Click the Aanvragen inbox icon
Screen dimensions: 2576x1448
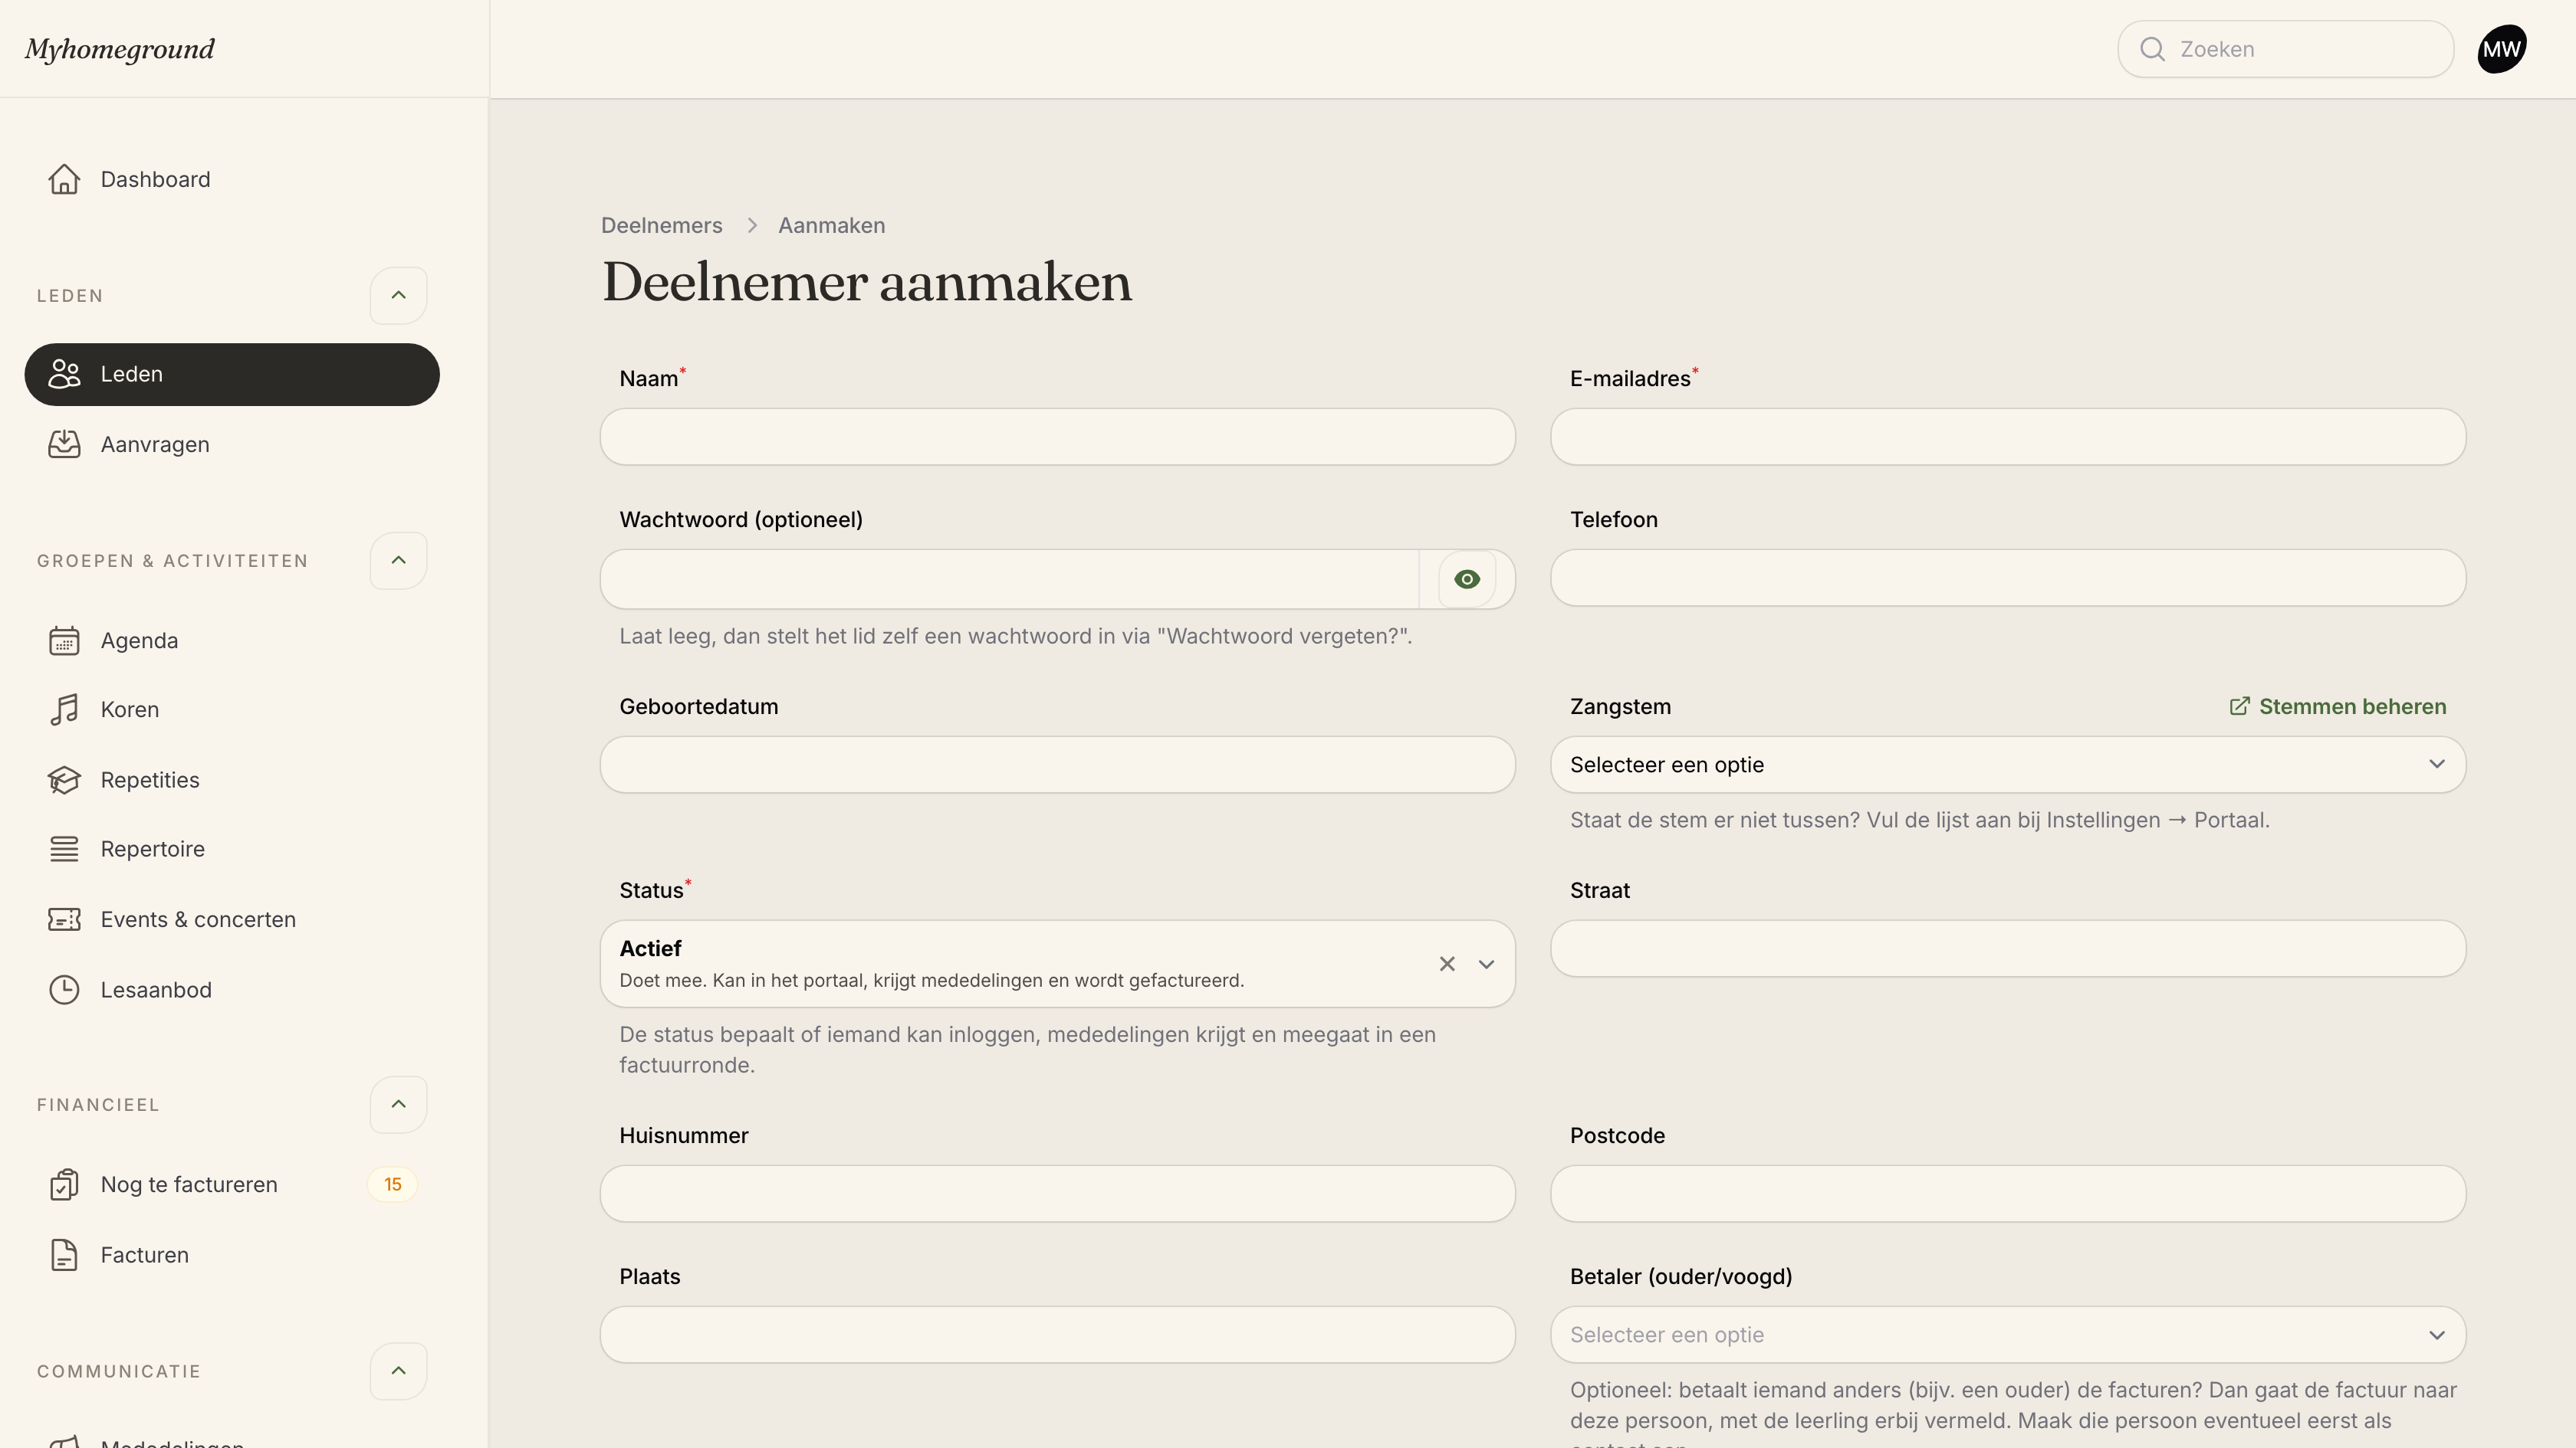64,444
